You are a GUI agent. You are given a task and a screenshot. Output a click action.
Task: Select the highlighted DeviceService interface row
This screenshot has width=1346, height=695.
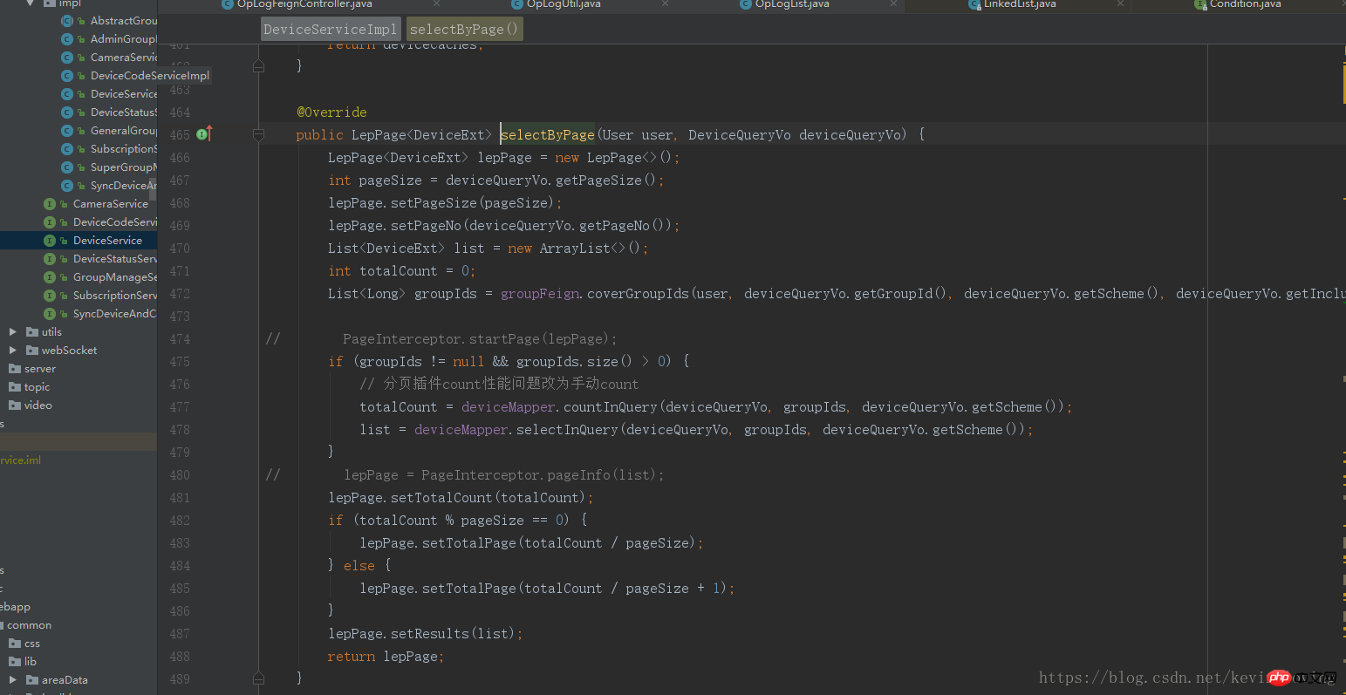pos(79,240)
